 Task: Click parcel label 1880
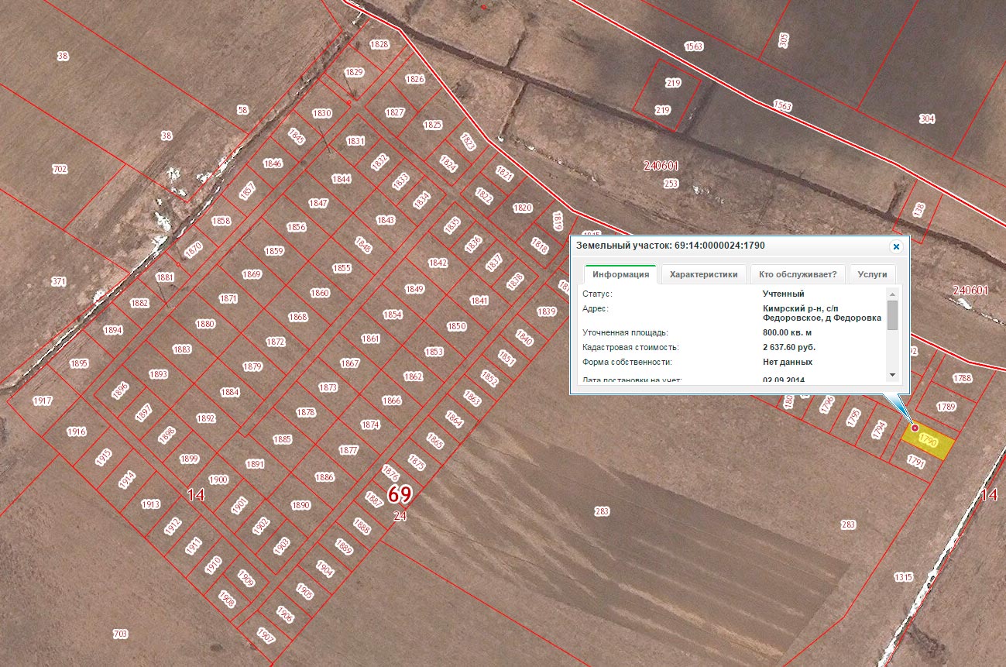click(x=205, y=324)
